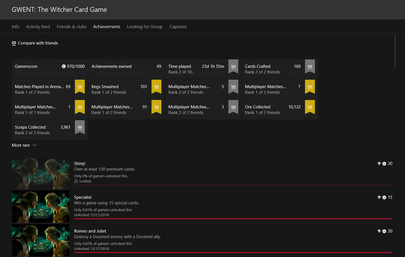Click the crown badge on Cards Crafted
Viewport: 405px width, 257px height.
310,66
